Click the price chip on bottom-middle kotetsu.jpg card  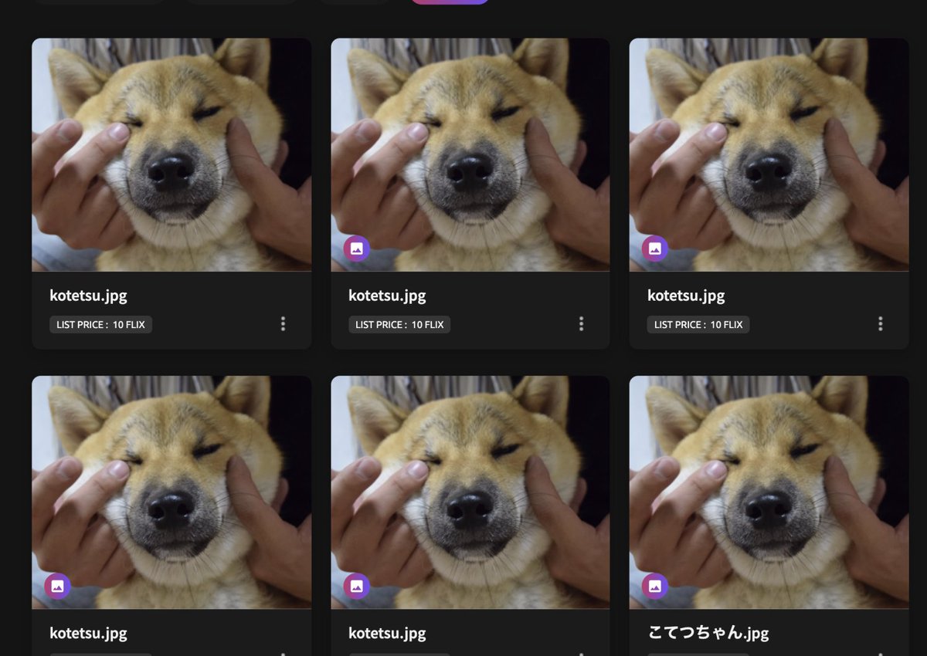pyautogui.click(x=399, y=654)
